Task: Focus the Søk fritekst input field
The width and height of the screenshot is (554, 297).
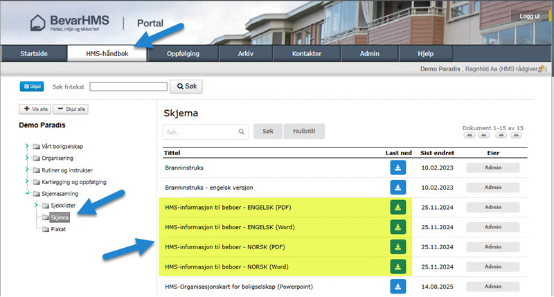Action: (x=129, y=87)
